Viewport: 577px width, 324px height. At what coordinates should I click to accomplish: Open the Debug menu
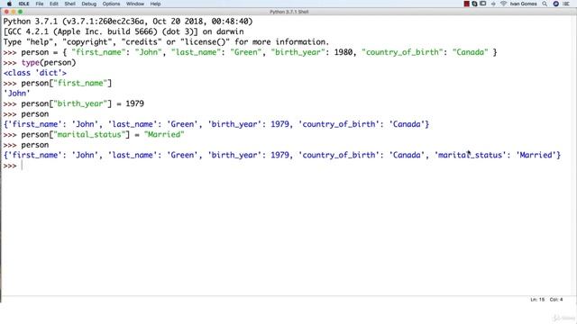[89, 4]
